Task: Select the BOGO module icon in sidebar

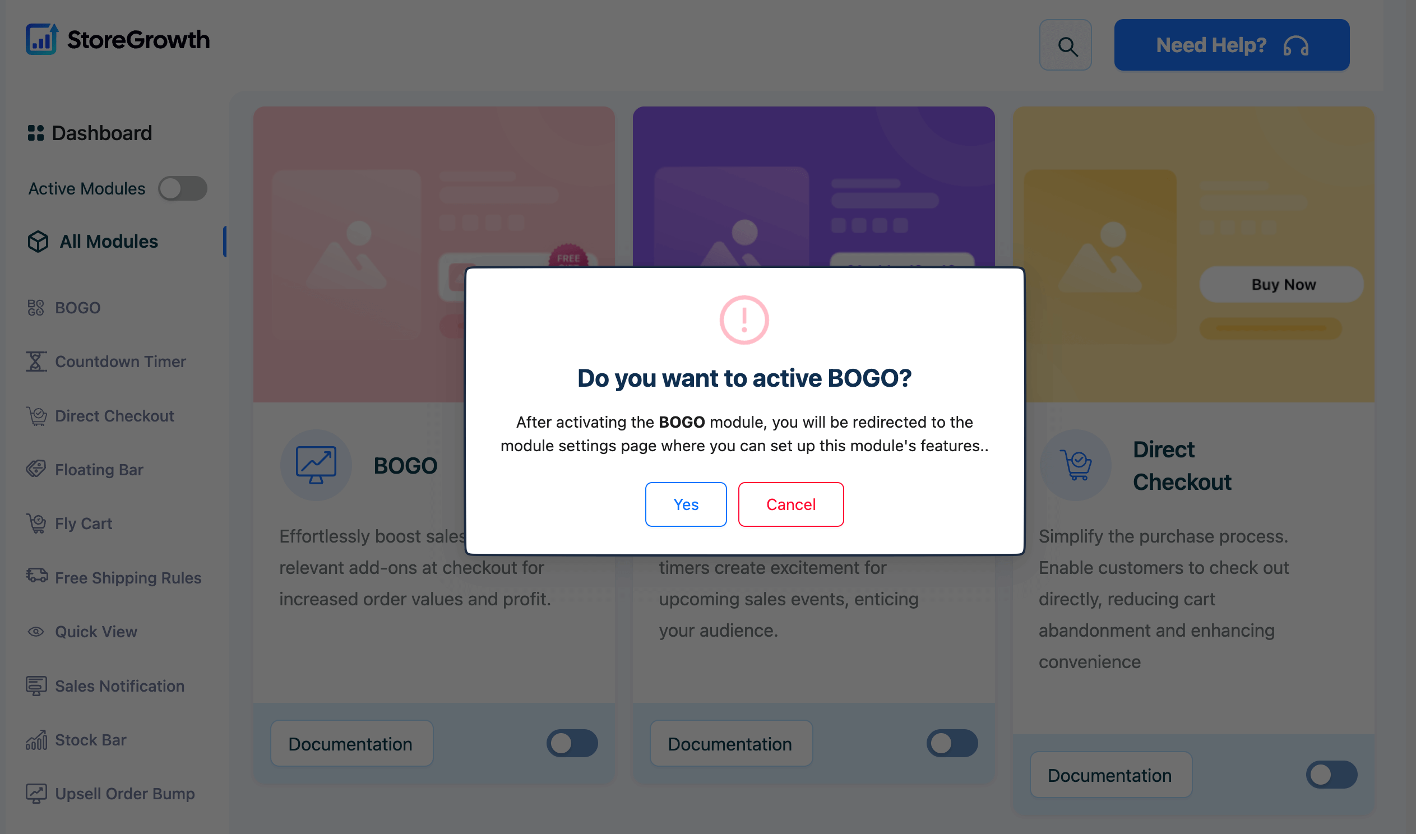Action: (36, 307)
